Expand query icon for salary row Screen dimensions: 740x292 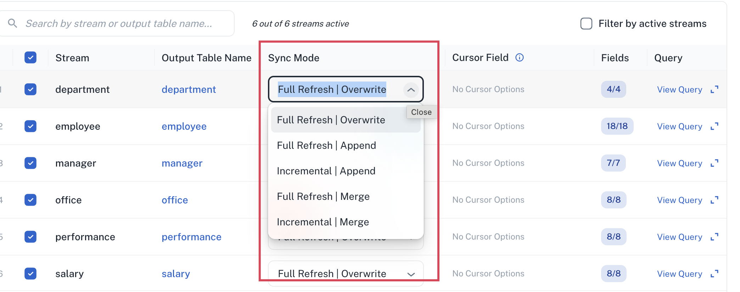pyautogui.click(x=714, y=274)
